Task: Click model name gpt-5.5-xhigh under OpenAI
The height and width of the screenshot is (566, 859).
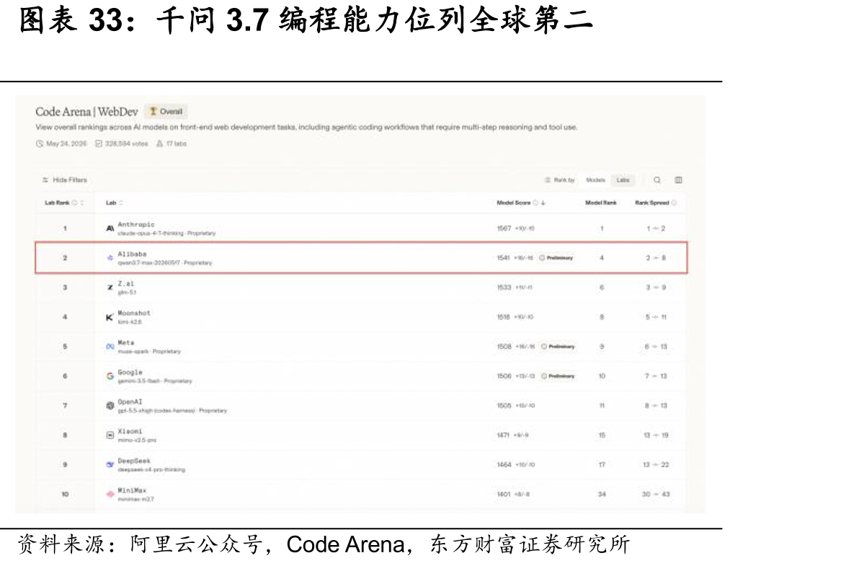Action: (x=156, y=410)
